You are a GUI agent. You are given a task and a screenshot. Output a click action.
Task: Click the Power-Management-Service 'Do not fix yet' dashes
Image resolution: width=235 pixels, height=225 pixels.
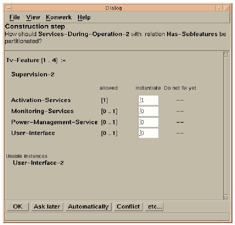click(x=180, y=122)
